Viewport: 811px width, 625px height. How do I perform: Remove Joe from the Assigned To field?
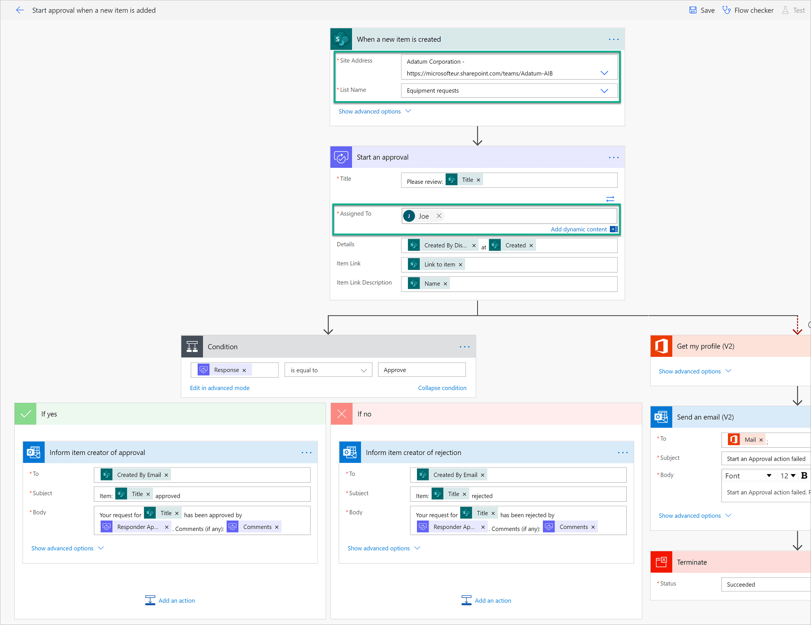coord(439,216)
